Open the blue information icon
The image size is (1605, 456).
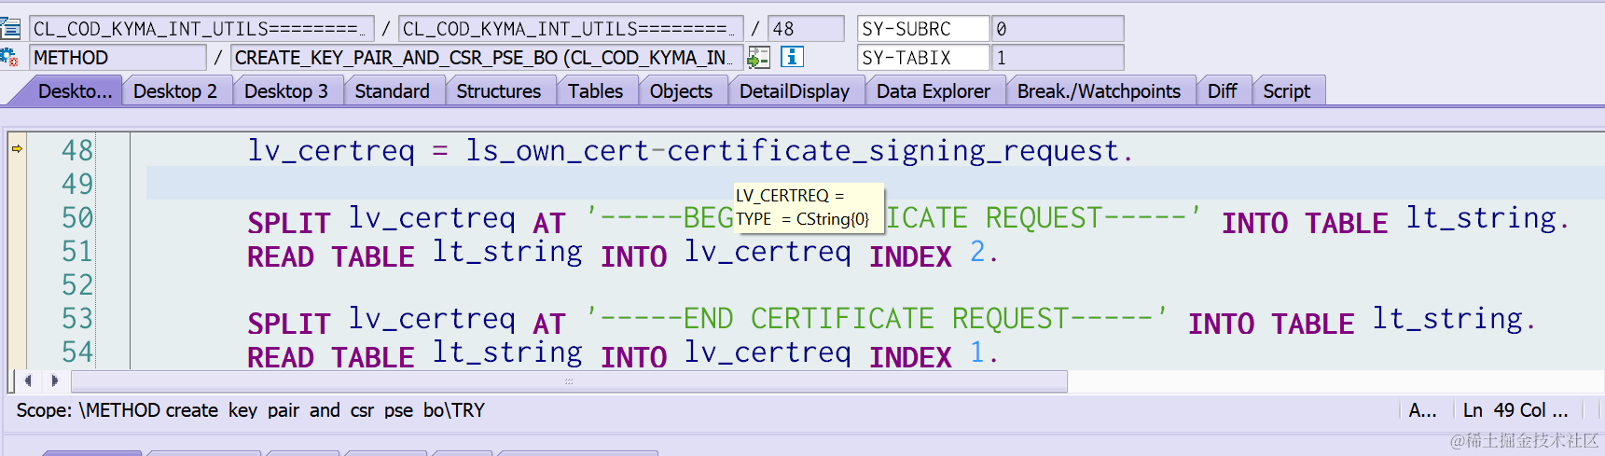pos(792,57)
